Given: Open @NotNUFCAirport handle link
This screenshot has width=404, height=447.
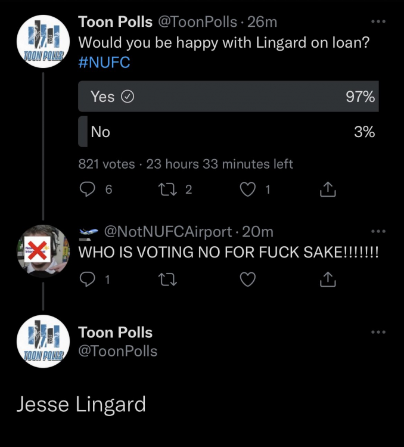Looking at the screenshot, I should 168,231.
